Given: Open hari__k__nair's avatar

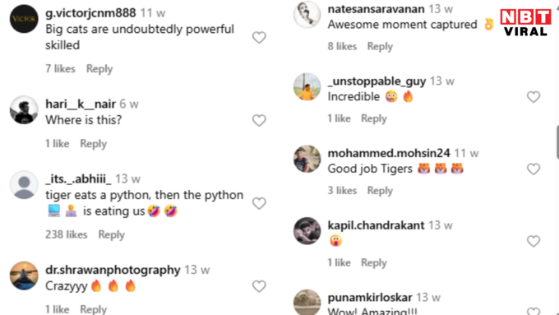Looking at the screenshot, I should (24, 110).
